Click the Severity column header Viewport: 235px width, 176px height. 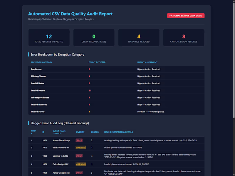pyautogui.click(x=80, y=132)
